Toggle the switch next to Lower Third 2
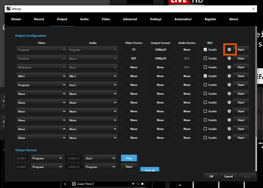The height and width of the screenshot is (188, 263). pyautogui.click(x=143, y=184)
